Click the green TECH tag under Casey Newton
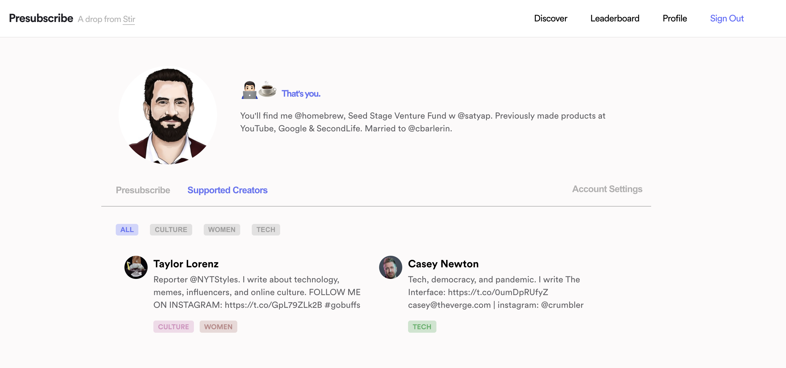Image resolution: width=786 pixels, height=368 pixels. pyautogui.click(x=422, y=327)
